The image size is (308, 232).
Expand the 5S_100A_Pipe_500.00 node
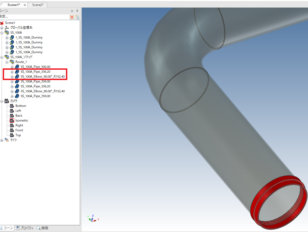pyautogui.click(x=12, y=67)
